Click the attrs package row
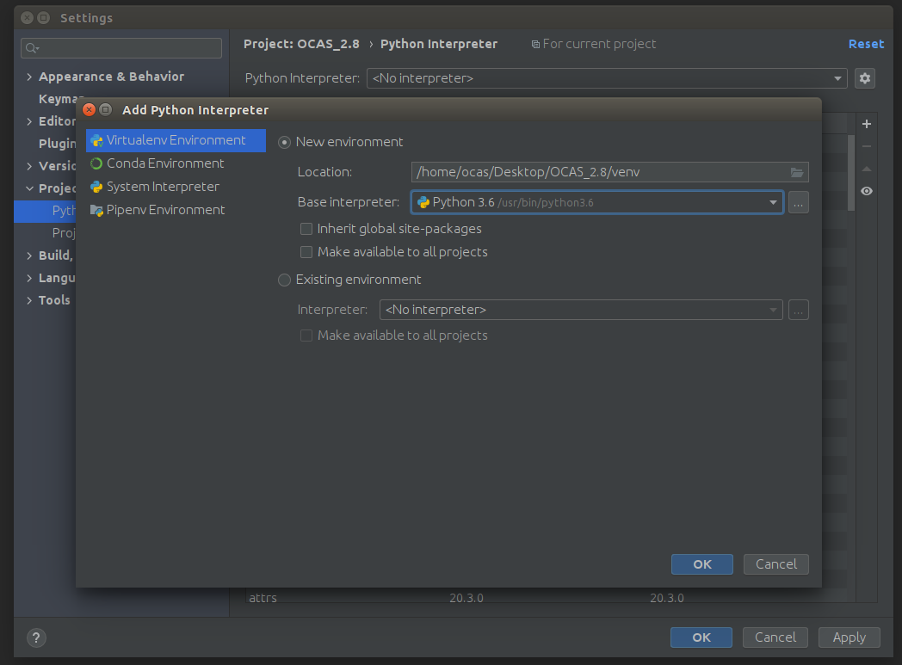 tap(547, 598)
